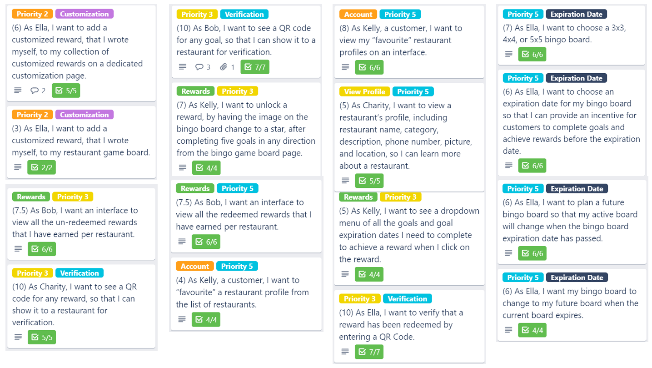Click attachment paperclip icon on QR goal card
Viewport: 652px width, 368px height.
tap(224, 67)
